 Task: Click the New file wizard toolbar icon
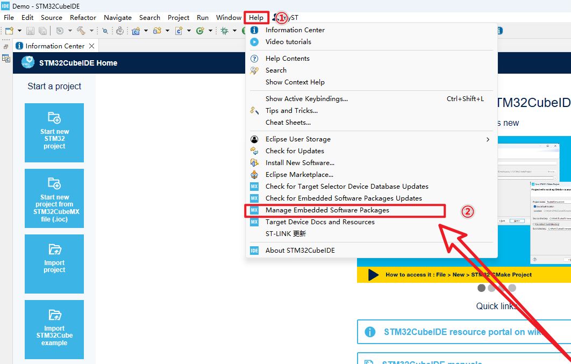(x=10, y=31)
